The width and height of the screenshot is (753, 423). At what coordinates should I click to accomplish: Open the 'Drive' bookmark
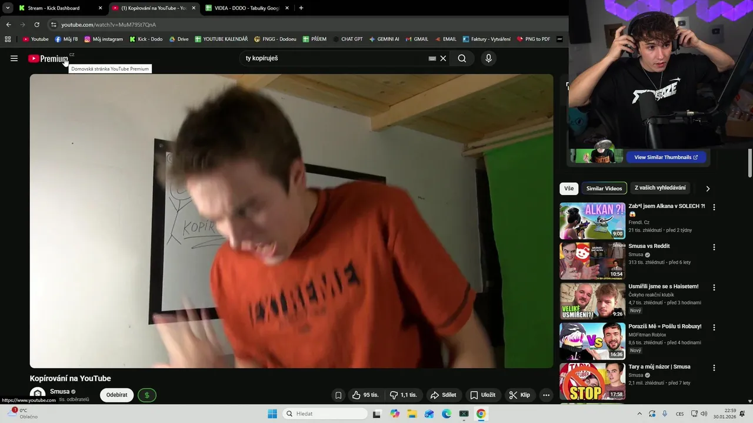click(x=179, y=39)
